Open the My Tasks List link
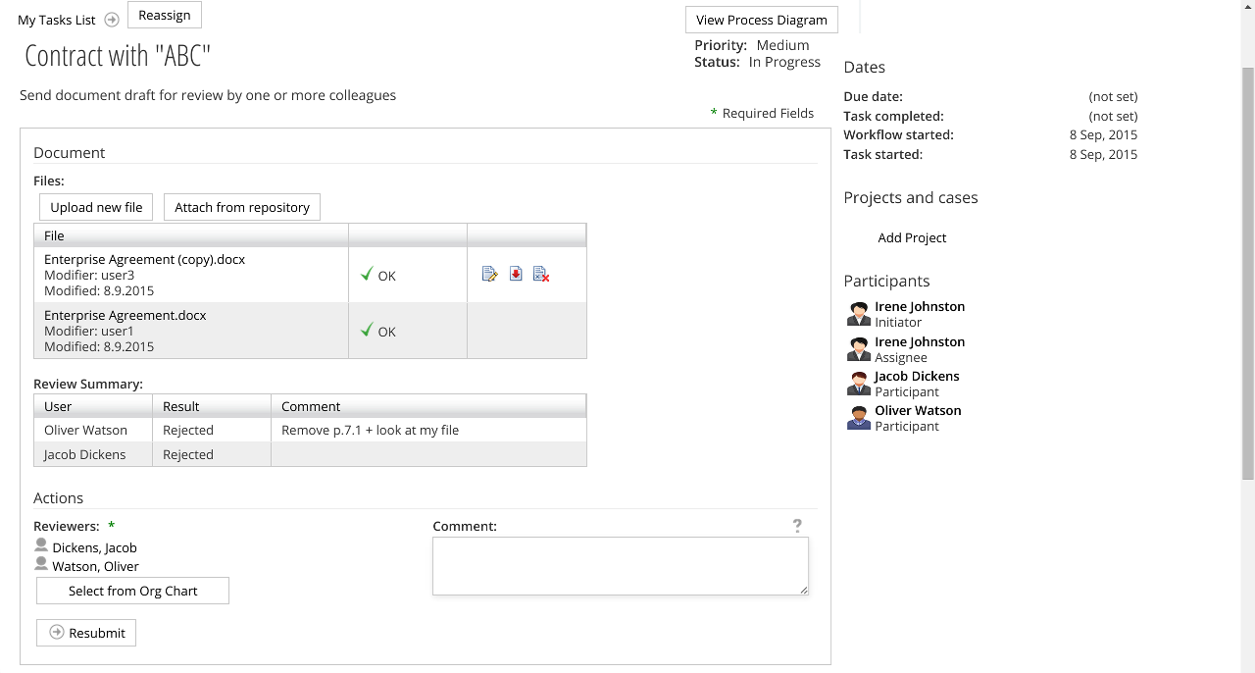This screenshot has height=673, width=1255. click(57, 20)
